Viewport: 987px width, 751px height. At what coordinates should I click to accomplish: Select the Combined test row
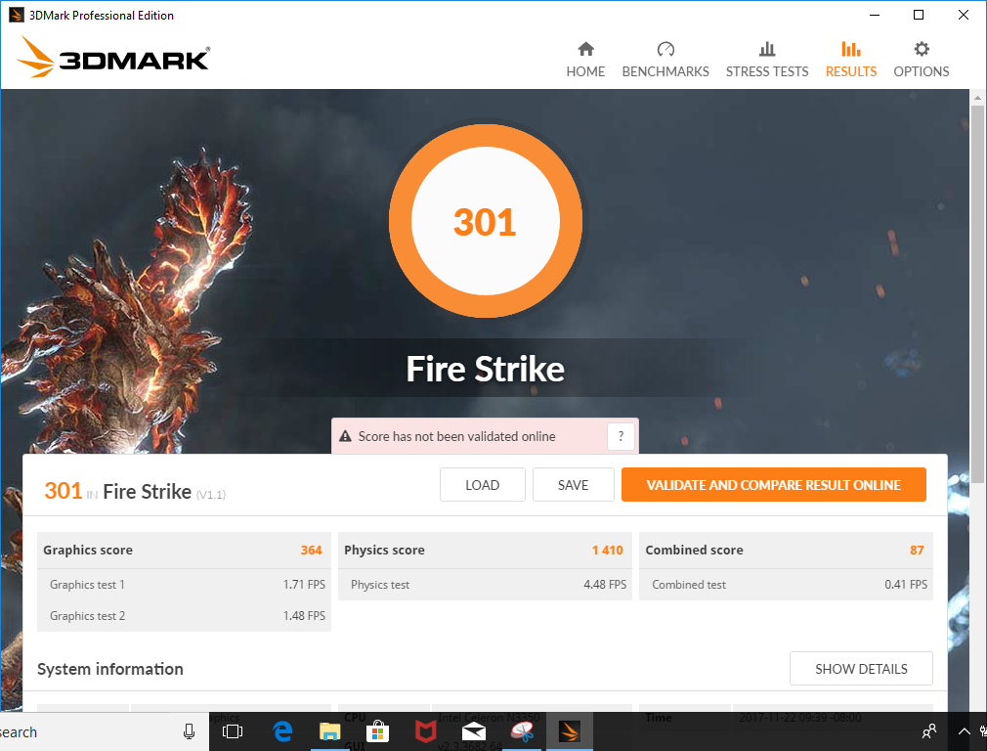click(786, 585)
